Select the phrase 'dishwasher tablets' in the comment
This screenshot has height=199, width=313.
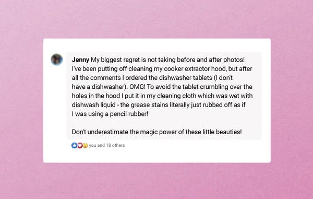coord(185,78)
